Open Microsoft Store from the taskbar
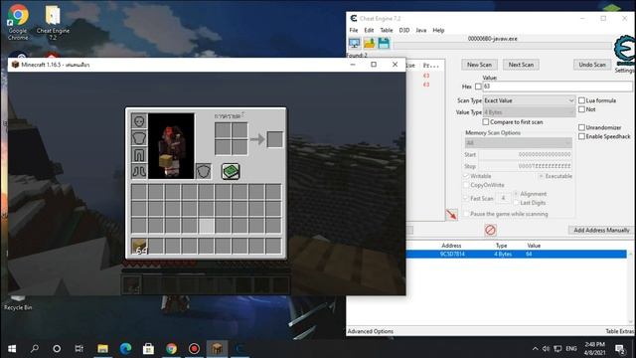Image resolution: width=636 pixels, height=358 pixels. click(x=148, y=349)
